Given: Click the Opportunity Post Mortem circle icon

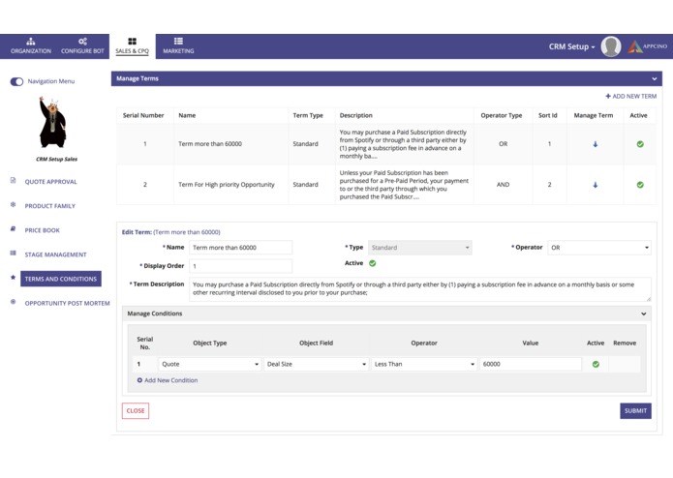Looking at the screenshot, I should [x=13, y=302].
